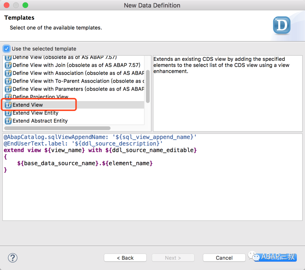The image size is (305, 270).
Task: Click the template description text panel
Action: point(228,93)
